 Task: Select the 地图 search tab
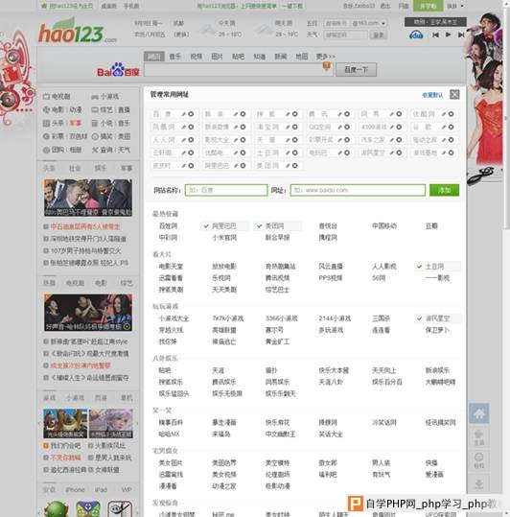[x=301, y=57]
